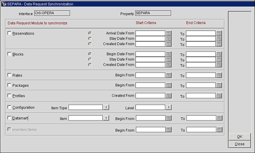
Task: Expand the Datamart Item dropdown
Action: tap(106, 118)
